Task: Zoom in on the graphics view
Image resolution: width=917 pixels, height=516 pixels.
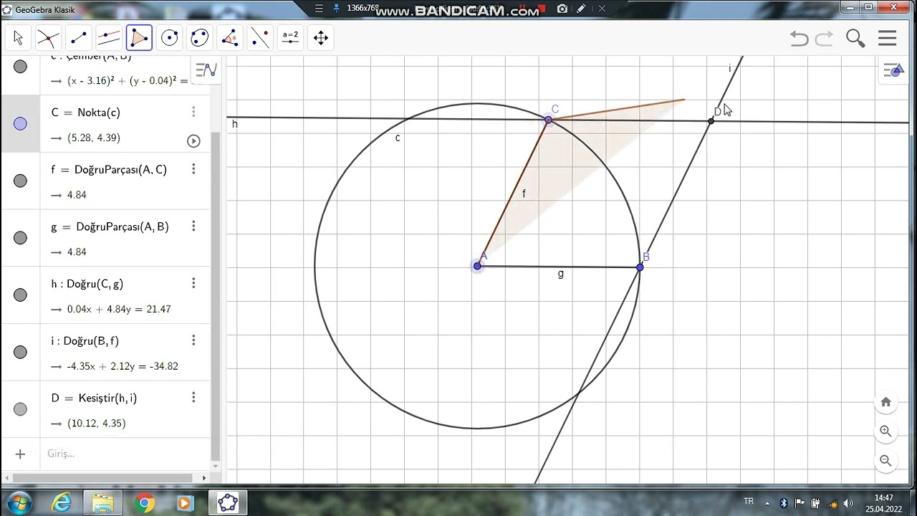Action: (x=886, y=431)
